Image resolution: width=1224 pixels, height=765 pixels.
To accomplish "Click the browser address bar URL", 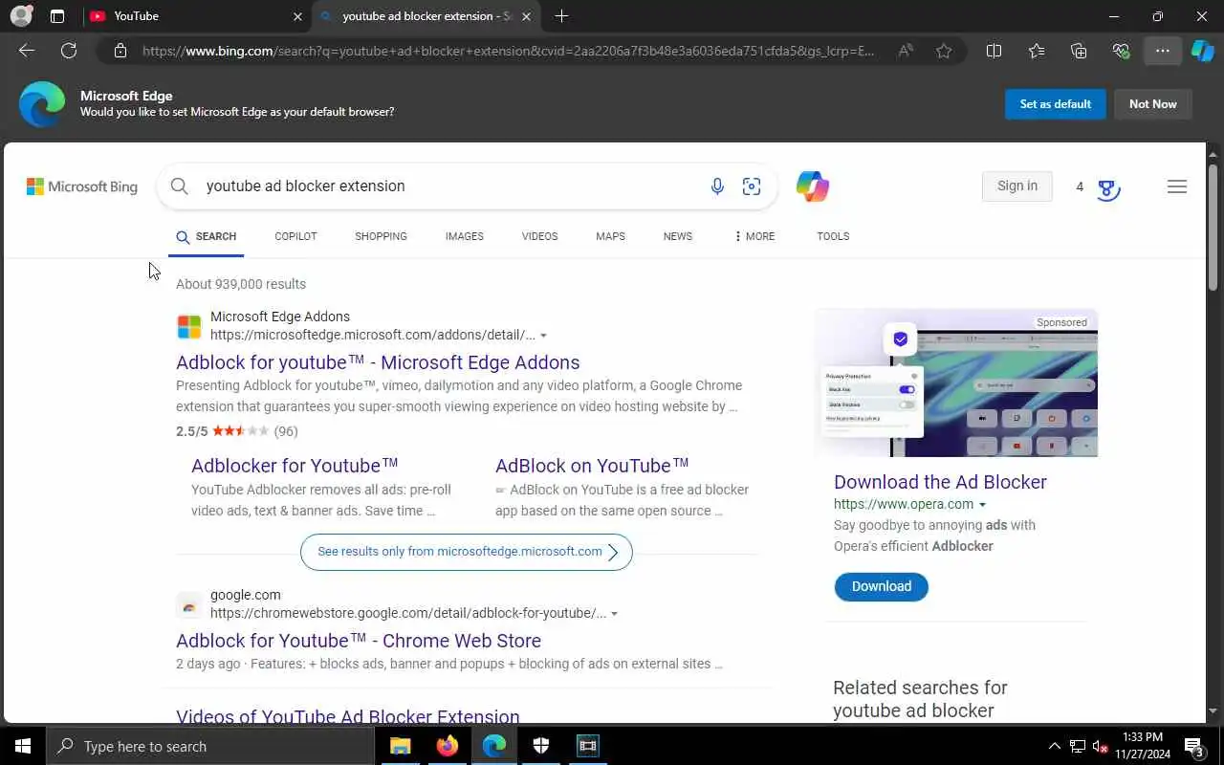I will click(x=509, y=51).
